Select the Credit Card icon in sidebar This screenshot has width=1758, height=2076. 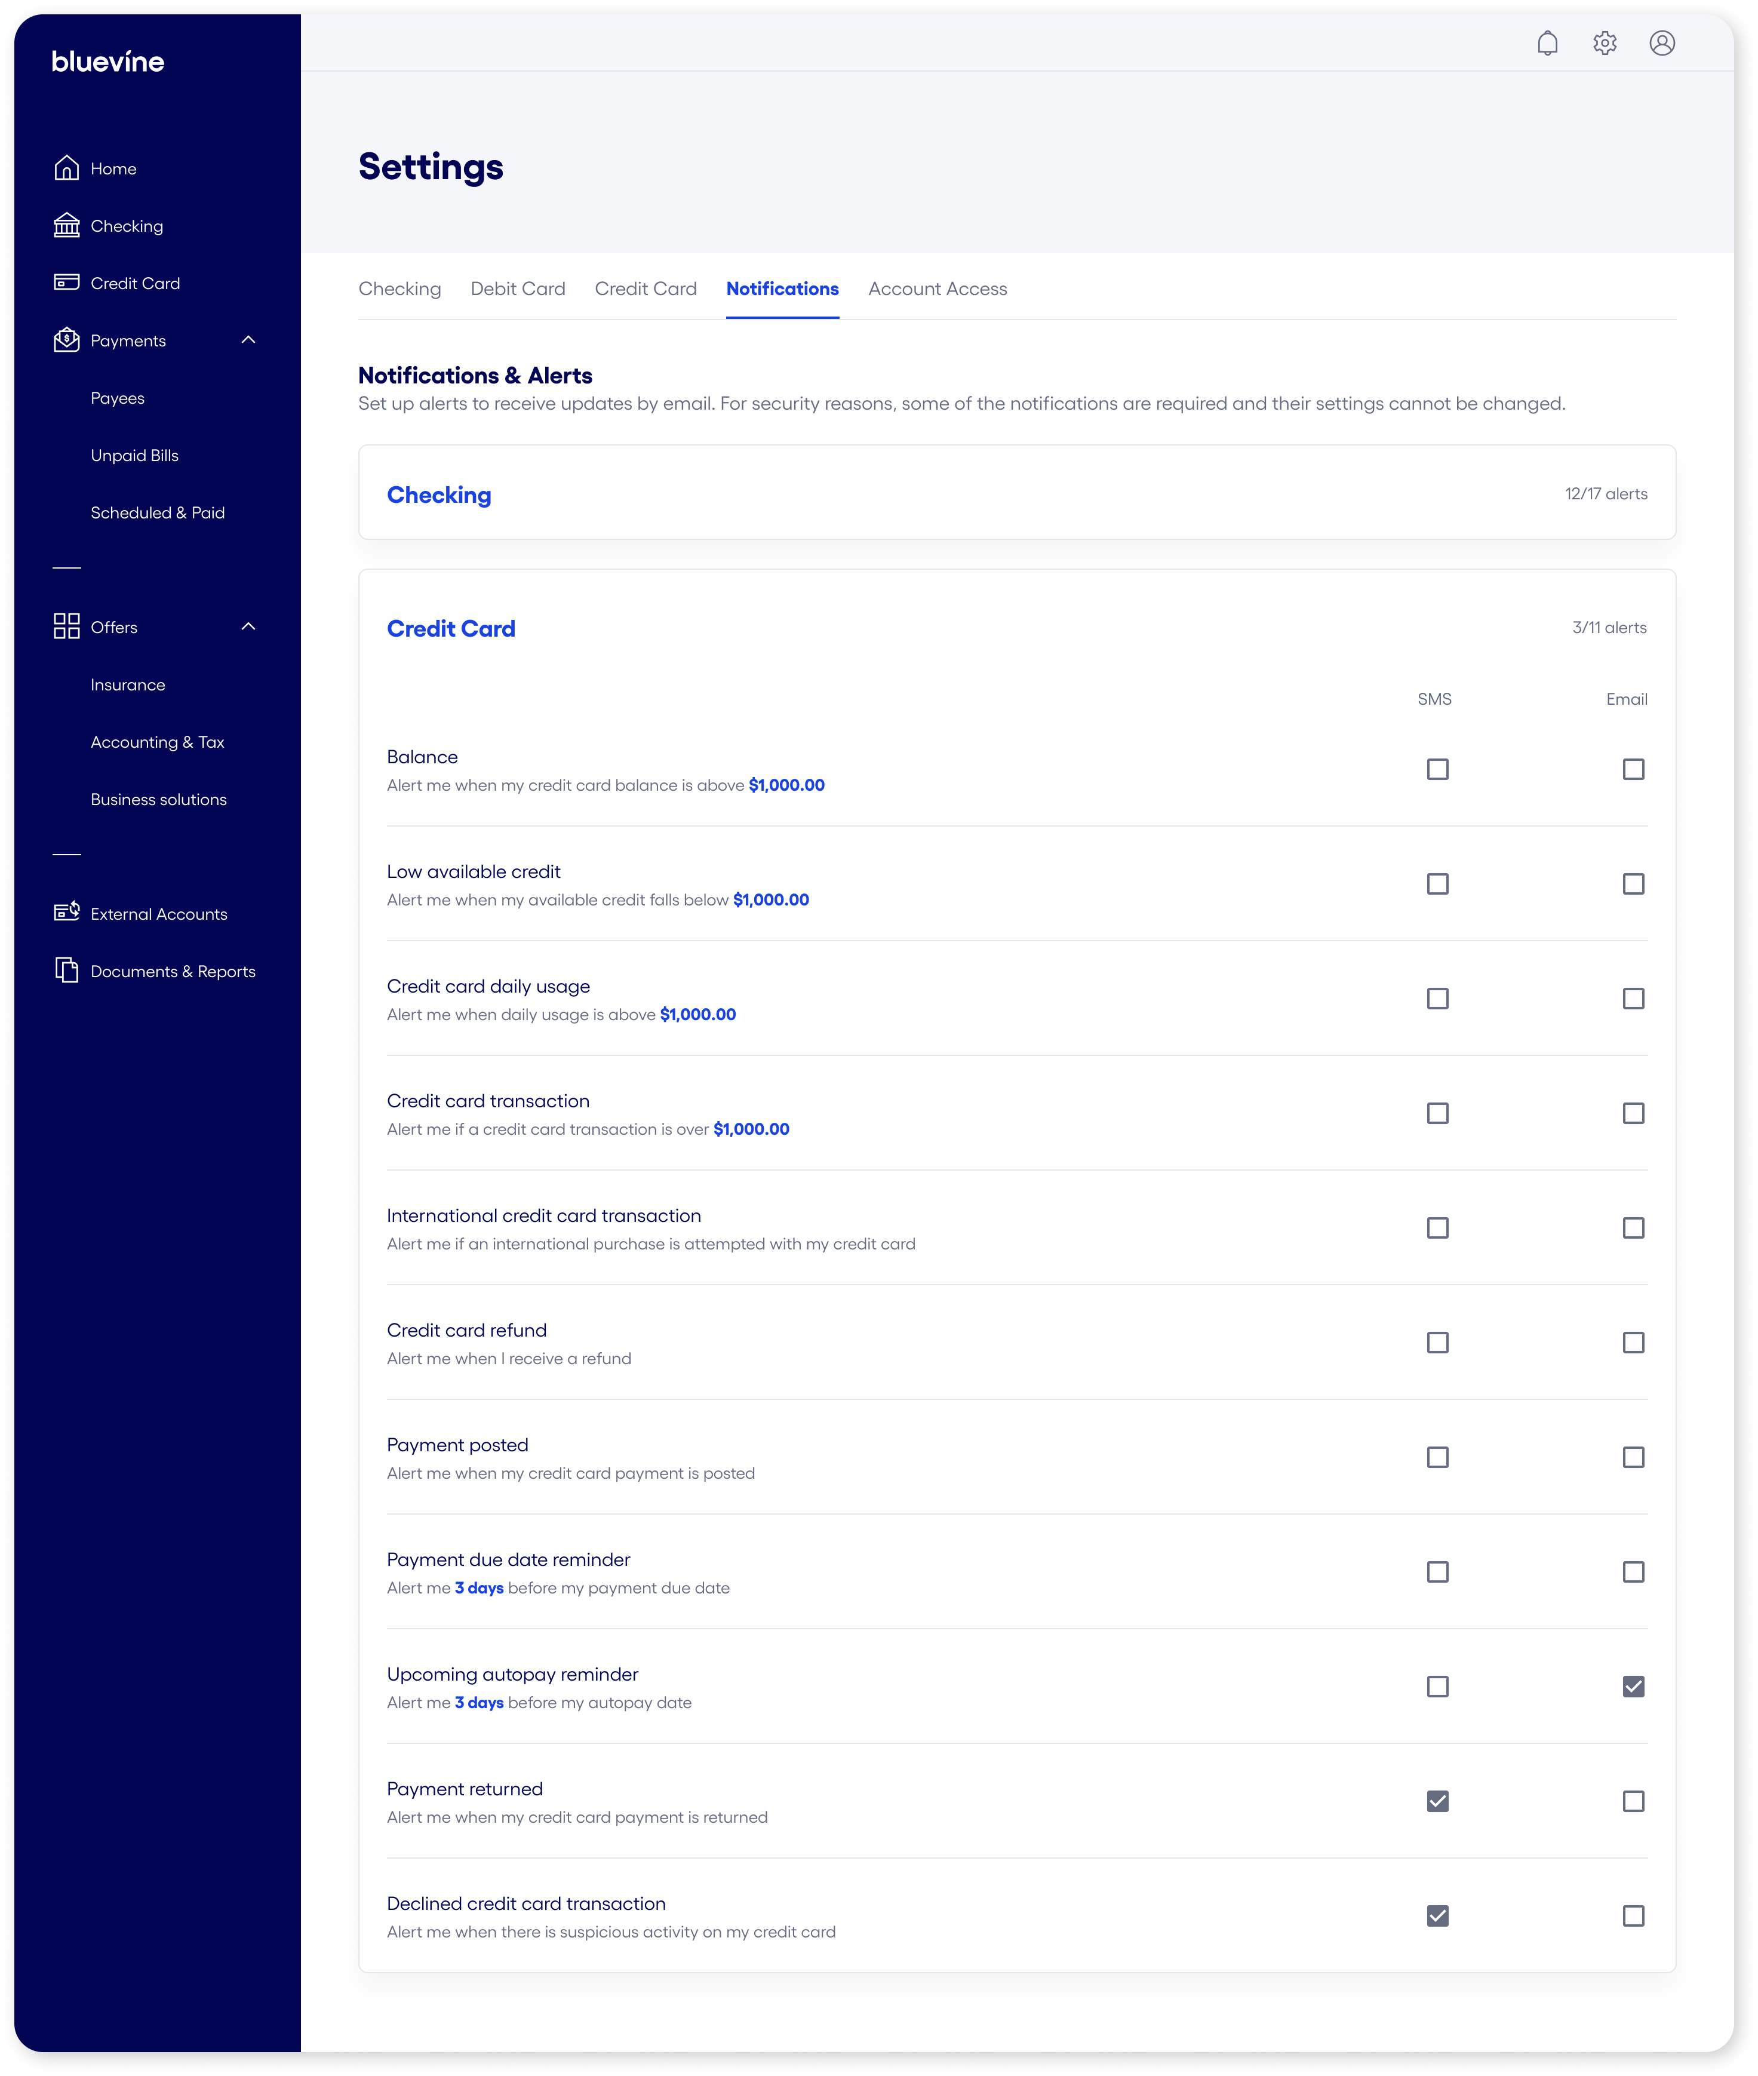[x=66, y=282]
